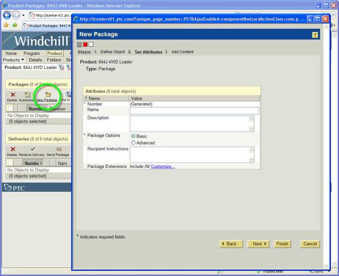
Task: Click wizard step Define Object
Action: pos(112,52)
